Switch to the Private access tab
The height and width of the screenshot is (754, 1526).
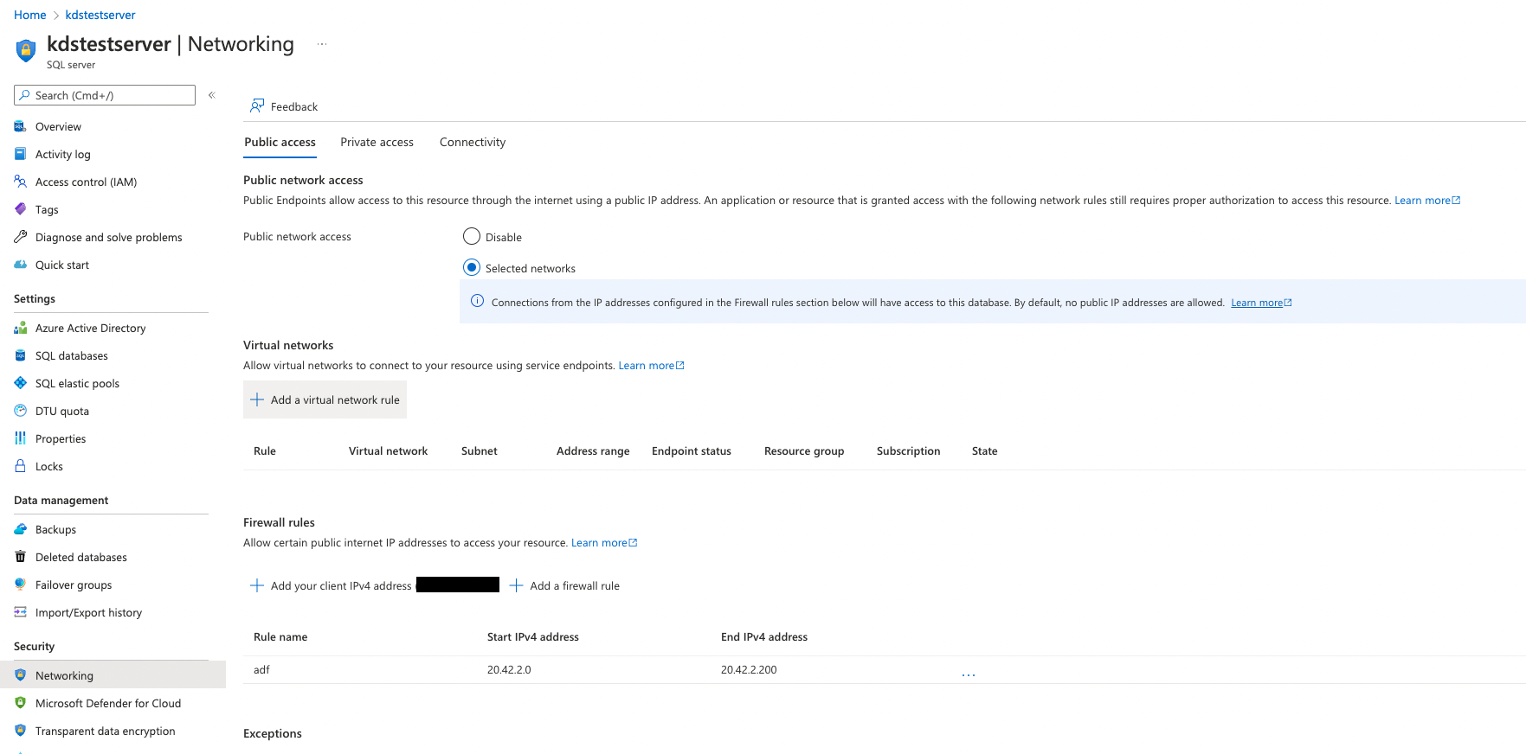pyautogui.click(x=377, y=143)
